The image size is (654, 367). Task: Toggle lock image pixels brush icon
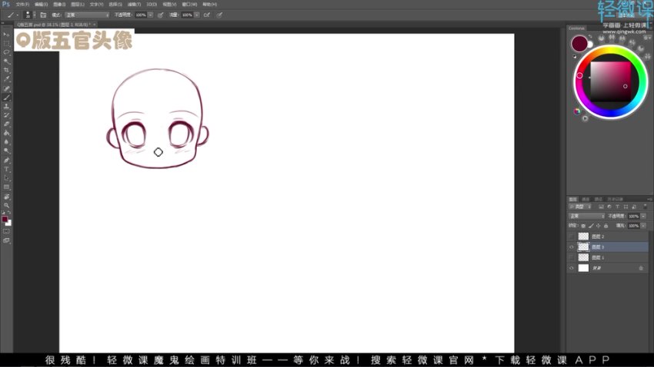(x=591, y=226)
